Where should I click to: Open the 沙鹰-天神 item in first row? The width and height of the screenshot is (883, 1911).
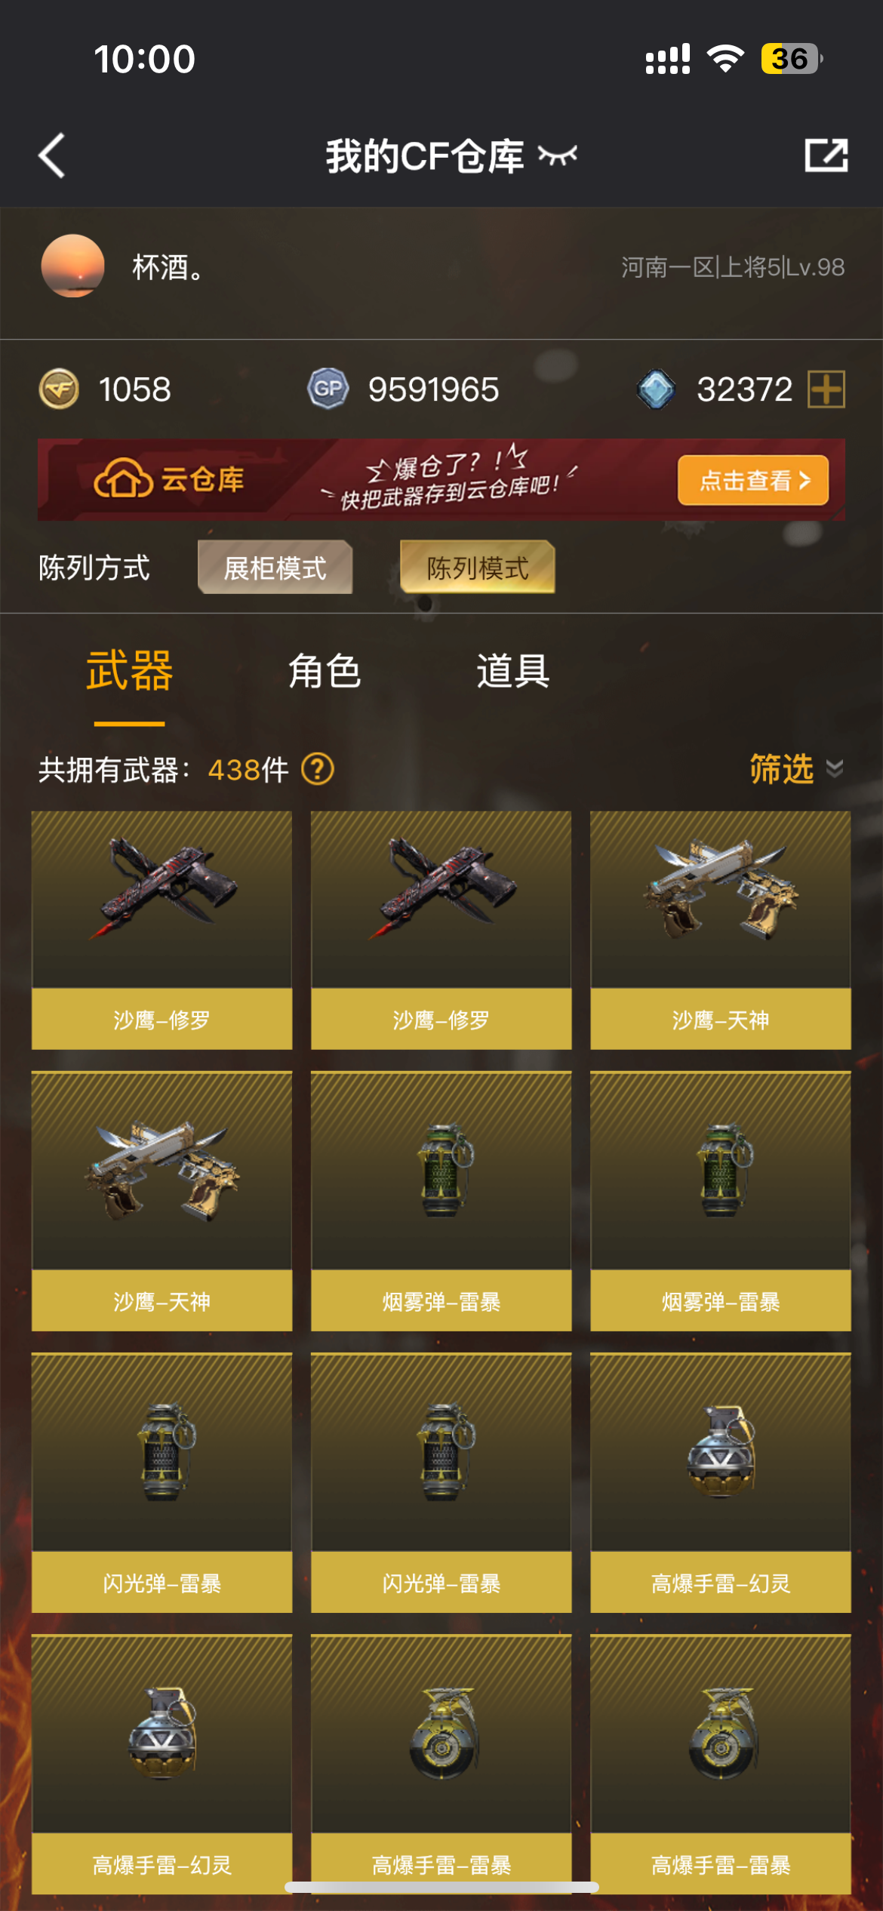tap(721, 930)
